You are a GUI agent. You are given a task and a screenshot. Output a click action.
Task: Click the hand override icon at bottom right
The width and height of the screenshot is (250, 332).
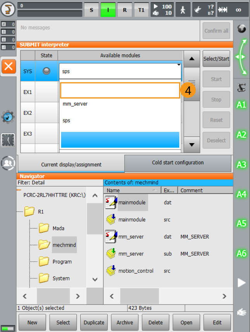click(241, 312)
